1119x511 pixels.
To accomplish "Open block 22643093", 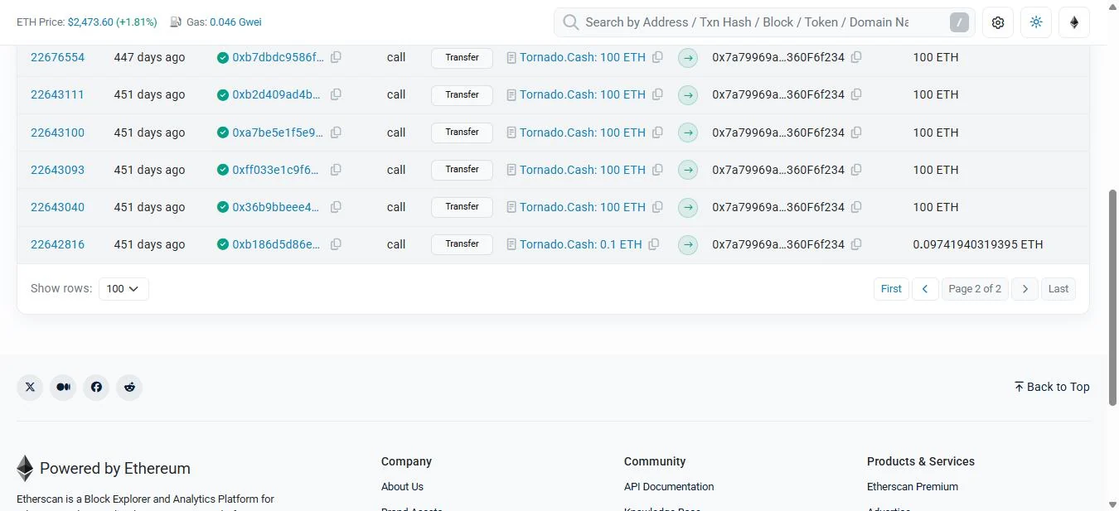I will [57, 170].
